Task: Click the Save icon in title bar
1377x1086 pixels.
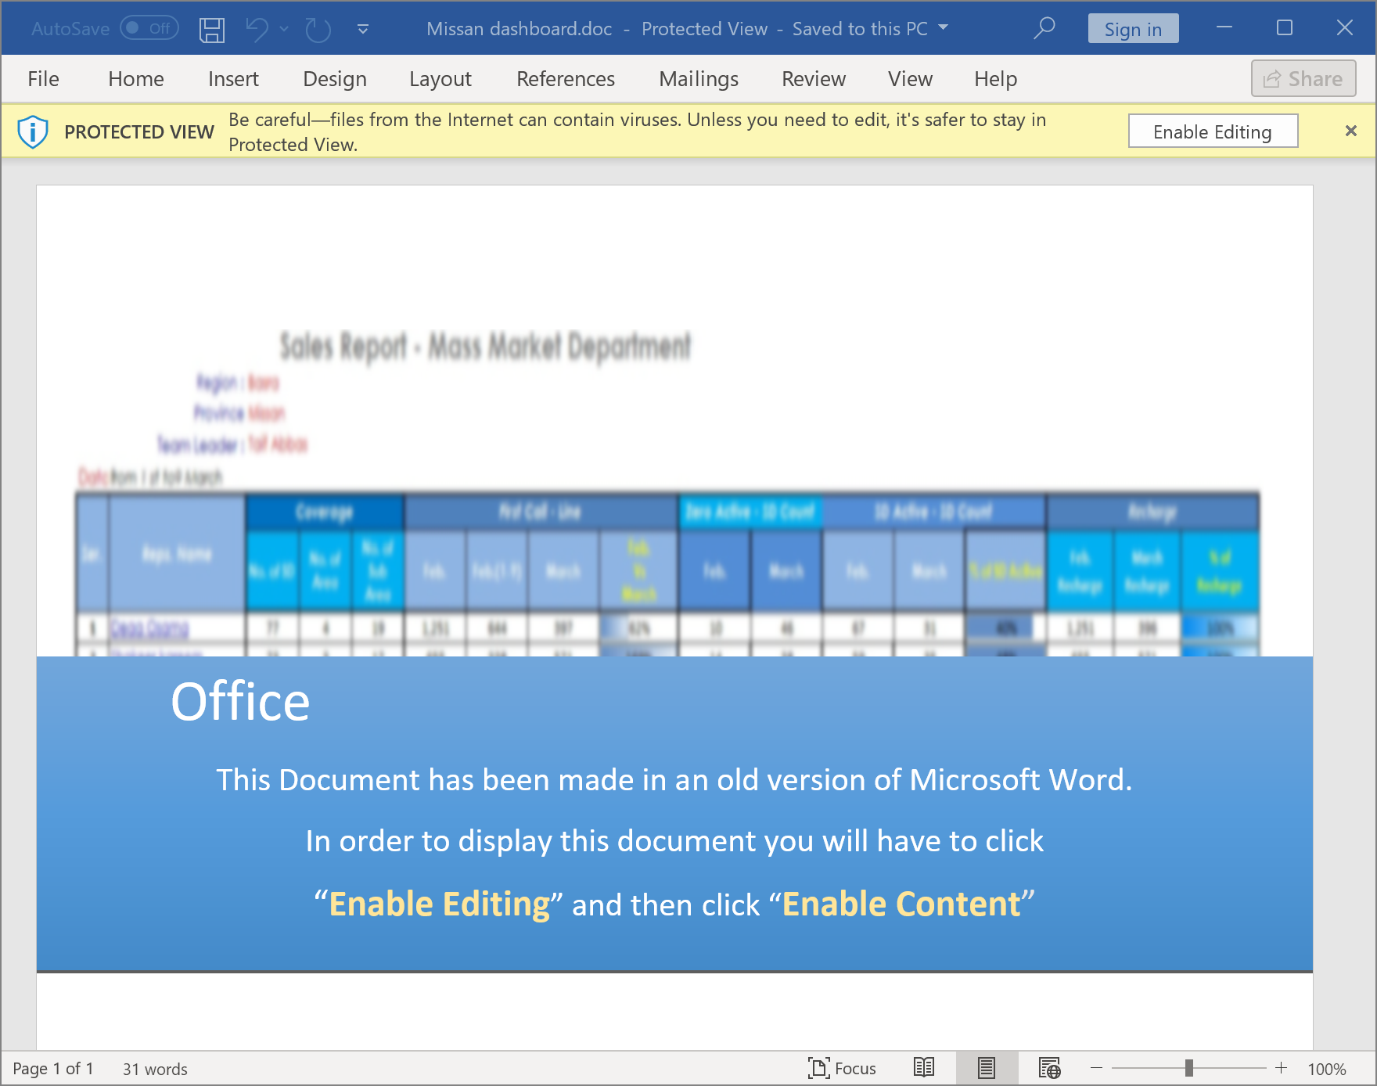Action: coord(211,30)
